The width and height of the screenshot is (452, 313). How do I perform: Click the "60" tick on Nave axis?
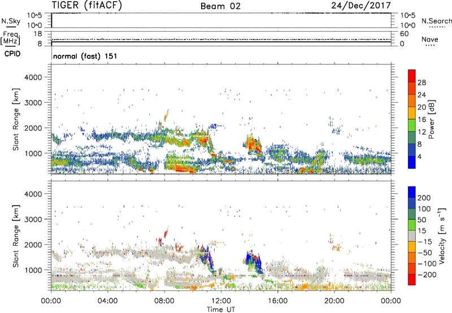pyautogui.click(x=404, y=34)
